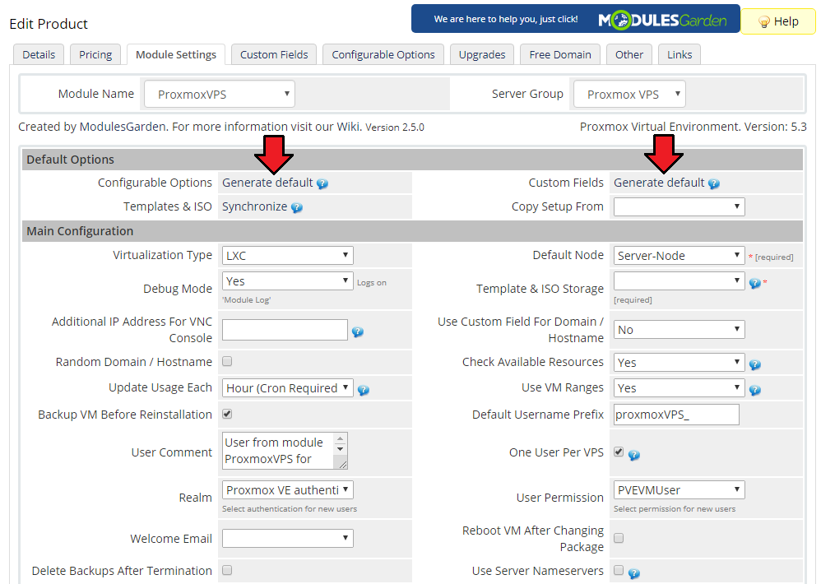Click help icon beside Configurable Options Generate default
The image size is (821, 584).
pyautogui.click(x=322, y=183)
